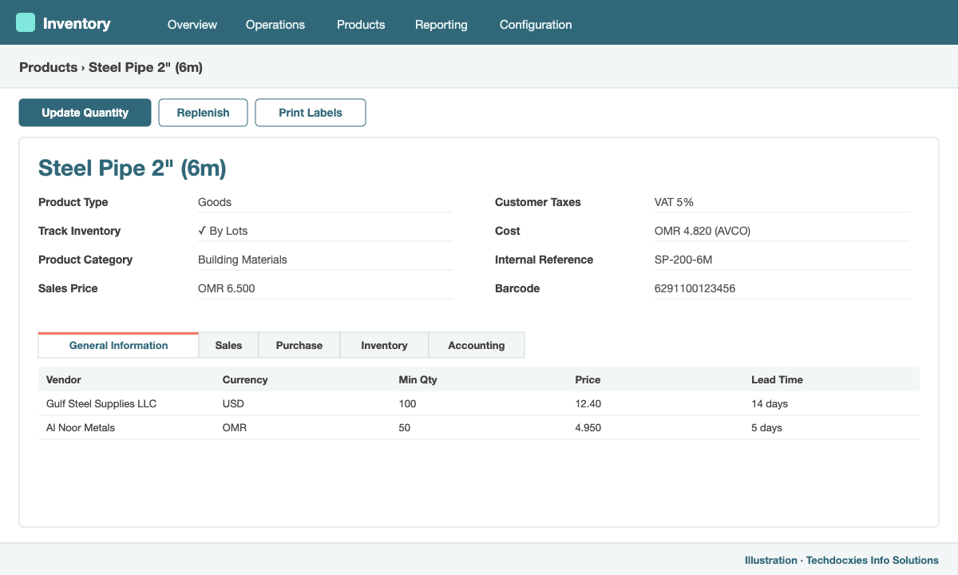Click the Cost OMR 4.820 (AVCO) field
Image resolution: width=958 pixels, height=575 pixels.
tap(782, 231)
